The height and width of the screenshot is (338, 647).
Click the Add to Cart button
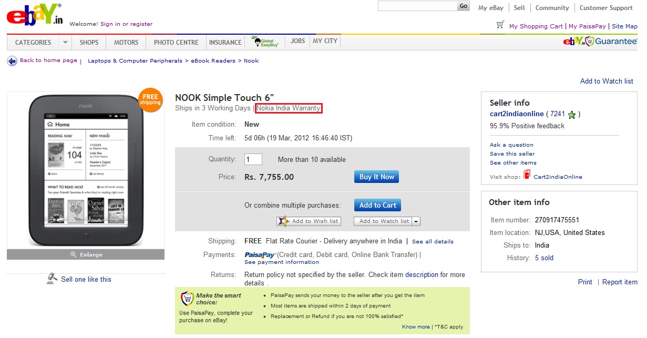coord(377,205)
